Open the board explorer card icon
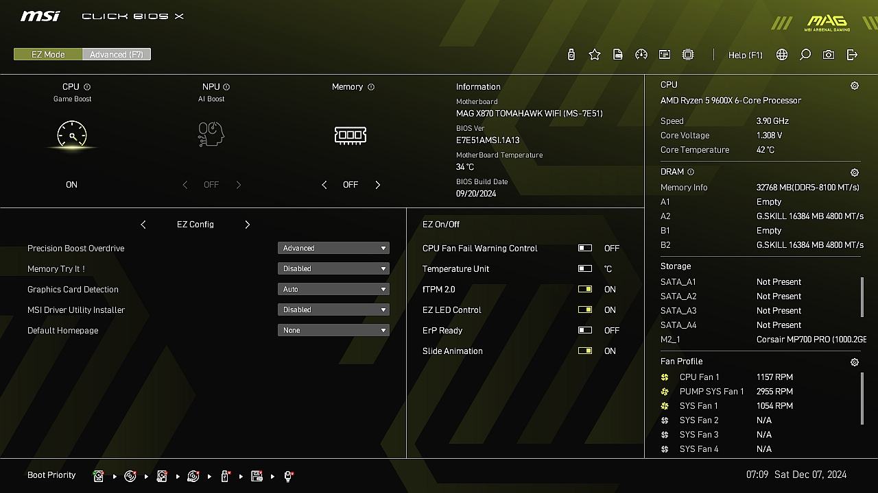The height and width of the screenshot is (493, 878). (665, 55)
